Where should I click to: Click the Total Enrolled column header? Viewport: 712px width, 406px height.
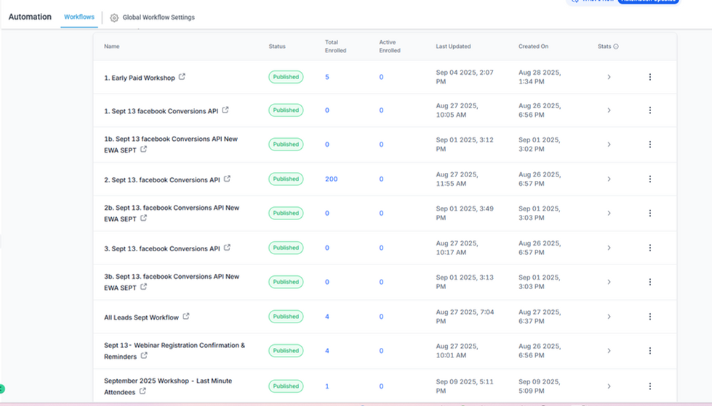tap(335, 46)
